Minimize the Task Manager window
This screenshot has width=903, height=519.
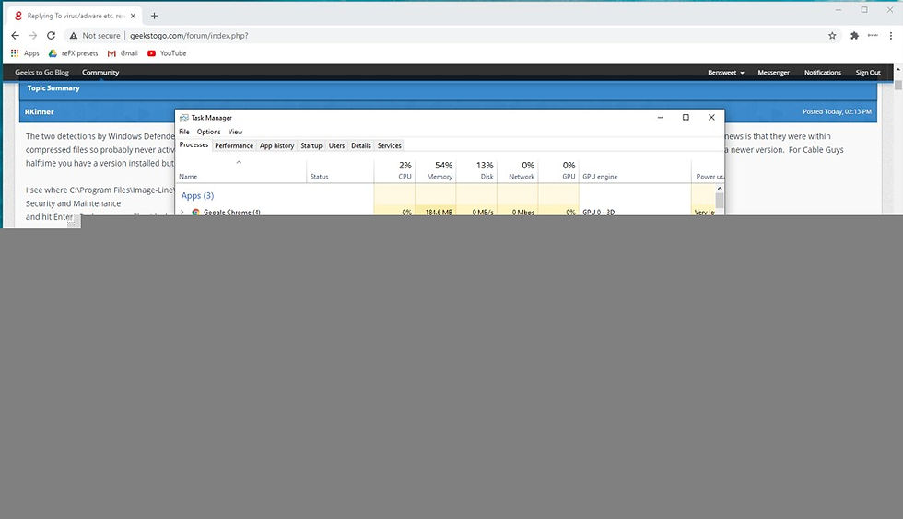(x=661, y=118)
